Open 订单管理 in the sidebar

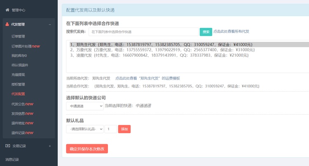tap(18, 37)
